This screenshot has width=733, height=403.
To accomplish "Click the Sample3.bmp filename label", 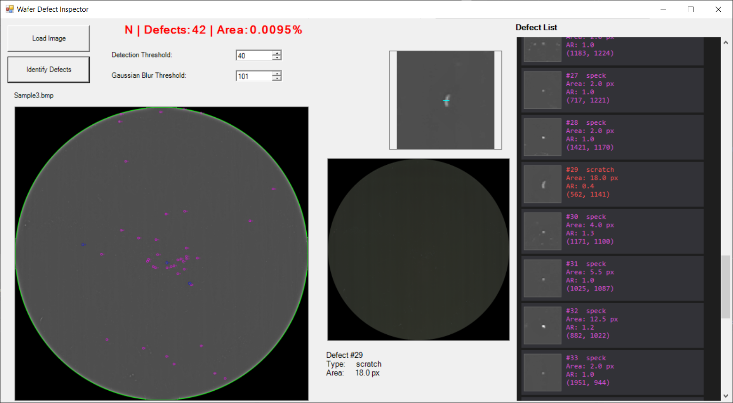I will 34,96.
